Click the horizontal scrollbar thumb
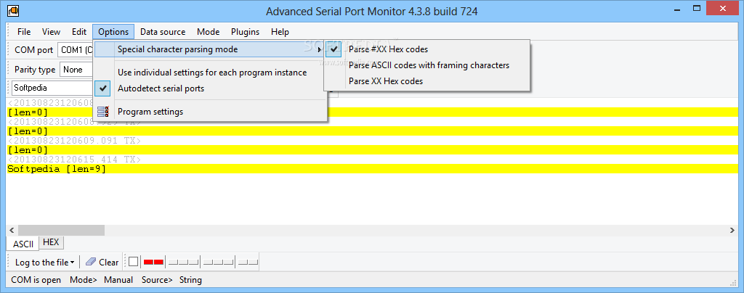 (x=61, y=230)
